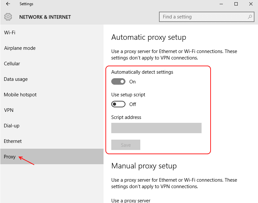Focus the Find a setting search field
Viewport: 258px width, 203px height.
pos(203,17)
